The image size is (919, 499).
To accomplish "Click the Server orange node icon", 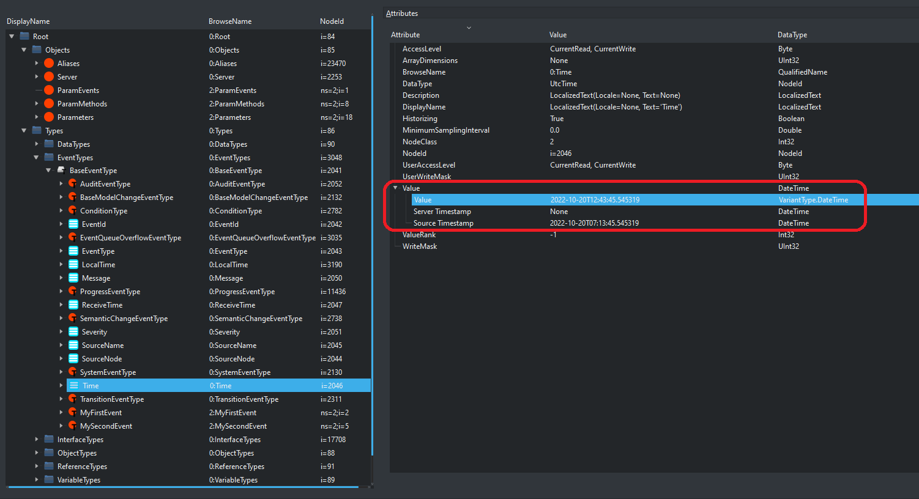I will tap(49, 77).
